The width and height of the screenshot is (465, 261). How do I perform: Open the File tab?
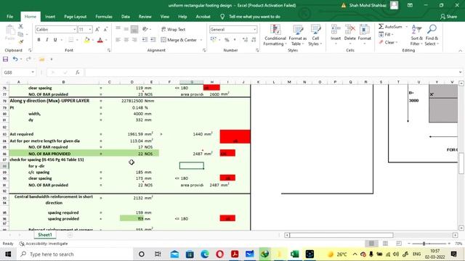click(9, 17)
